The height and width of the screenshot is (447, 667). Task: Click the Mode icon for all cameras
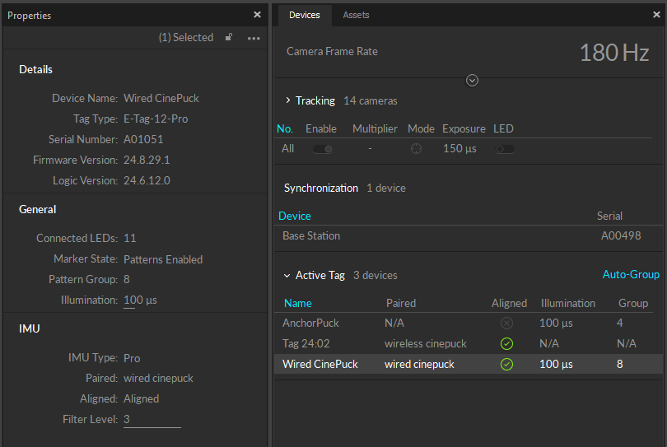click(417, 149)
